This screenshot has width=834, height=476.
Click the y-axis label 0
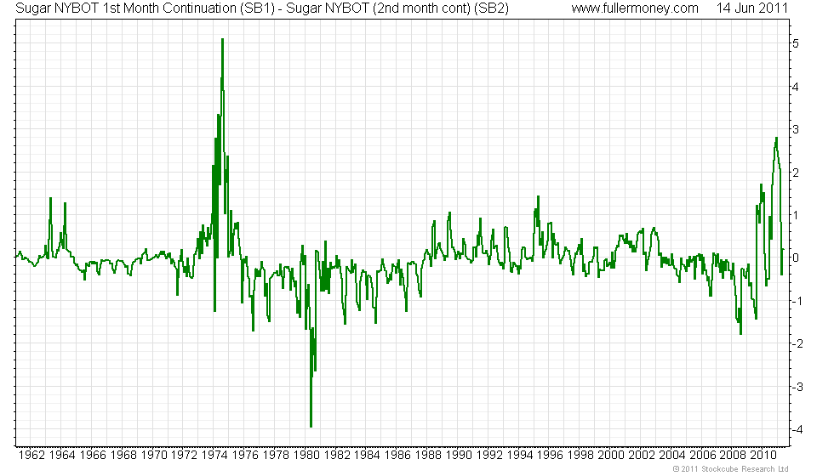coord(796,258)
